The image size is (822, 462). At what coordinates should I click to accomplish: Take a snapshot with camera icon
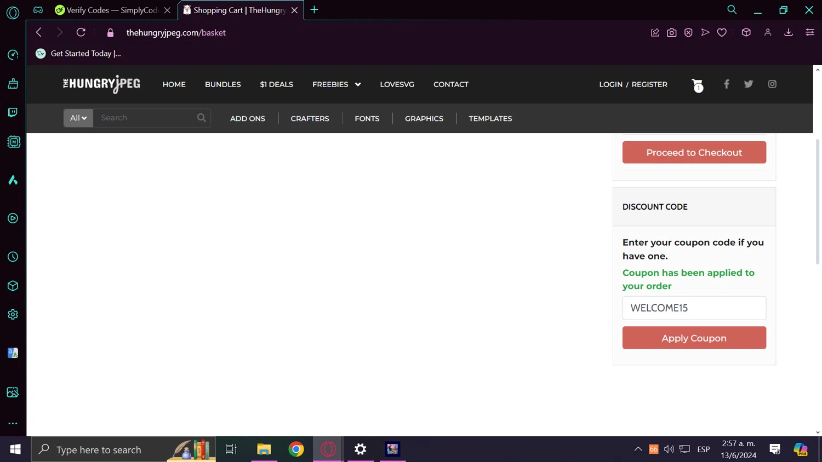pyautogui.click(x=671, y=33)
